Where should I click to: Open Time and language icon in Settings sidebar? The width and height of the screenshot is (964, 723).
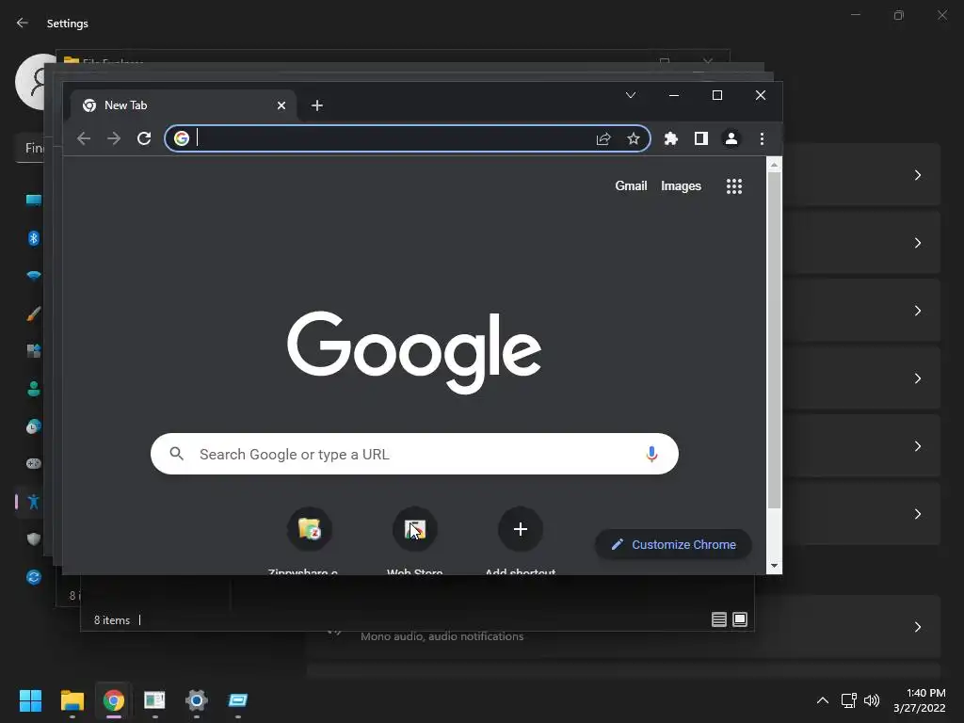tap(34, 426)
